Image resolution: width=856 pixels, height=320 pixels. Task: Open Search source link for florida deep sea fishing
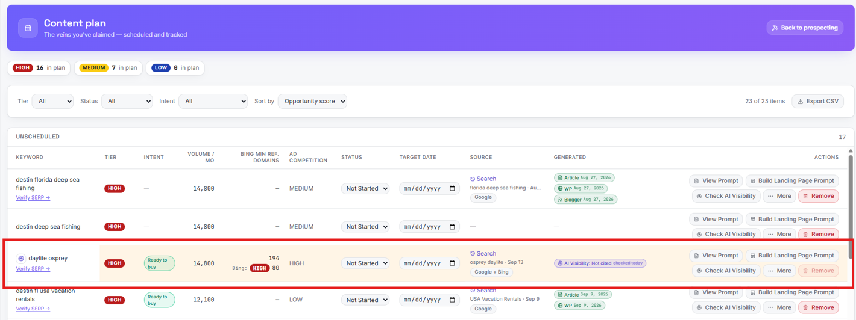coord(483,179)
